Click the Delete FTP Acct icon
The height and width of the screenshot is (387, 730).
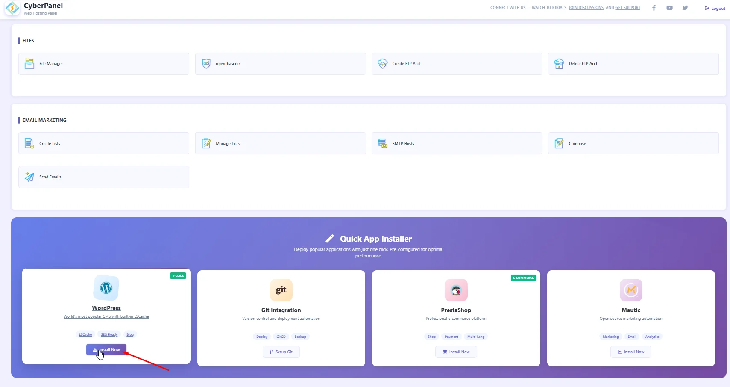click(559, 64)
